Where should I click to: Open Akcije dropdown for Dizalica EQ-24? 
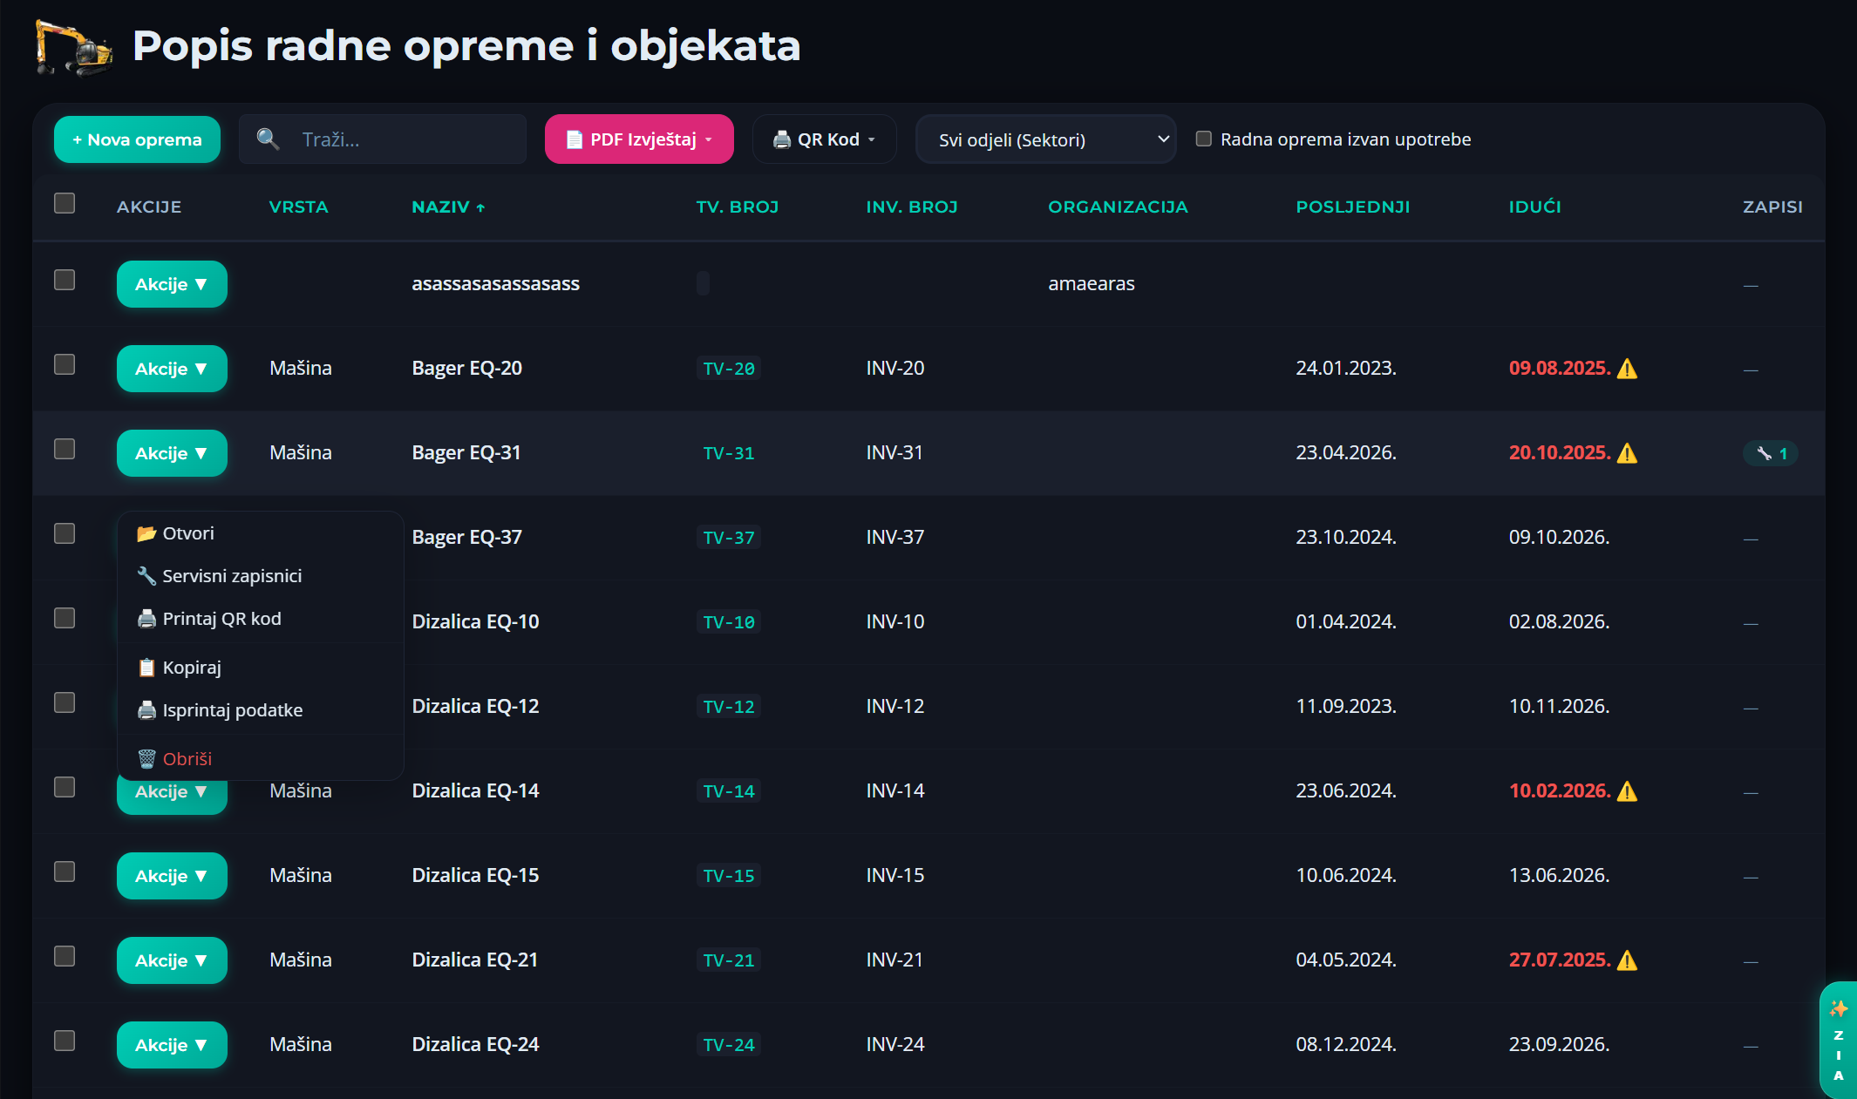coord(172,1045)
